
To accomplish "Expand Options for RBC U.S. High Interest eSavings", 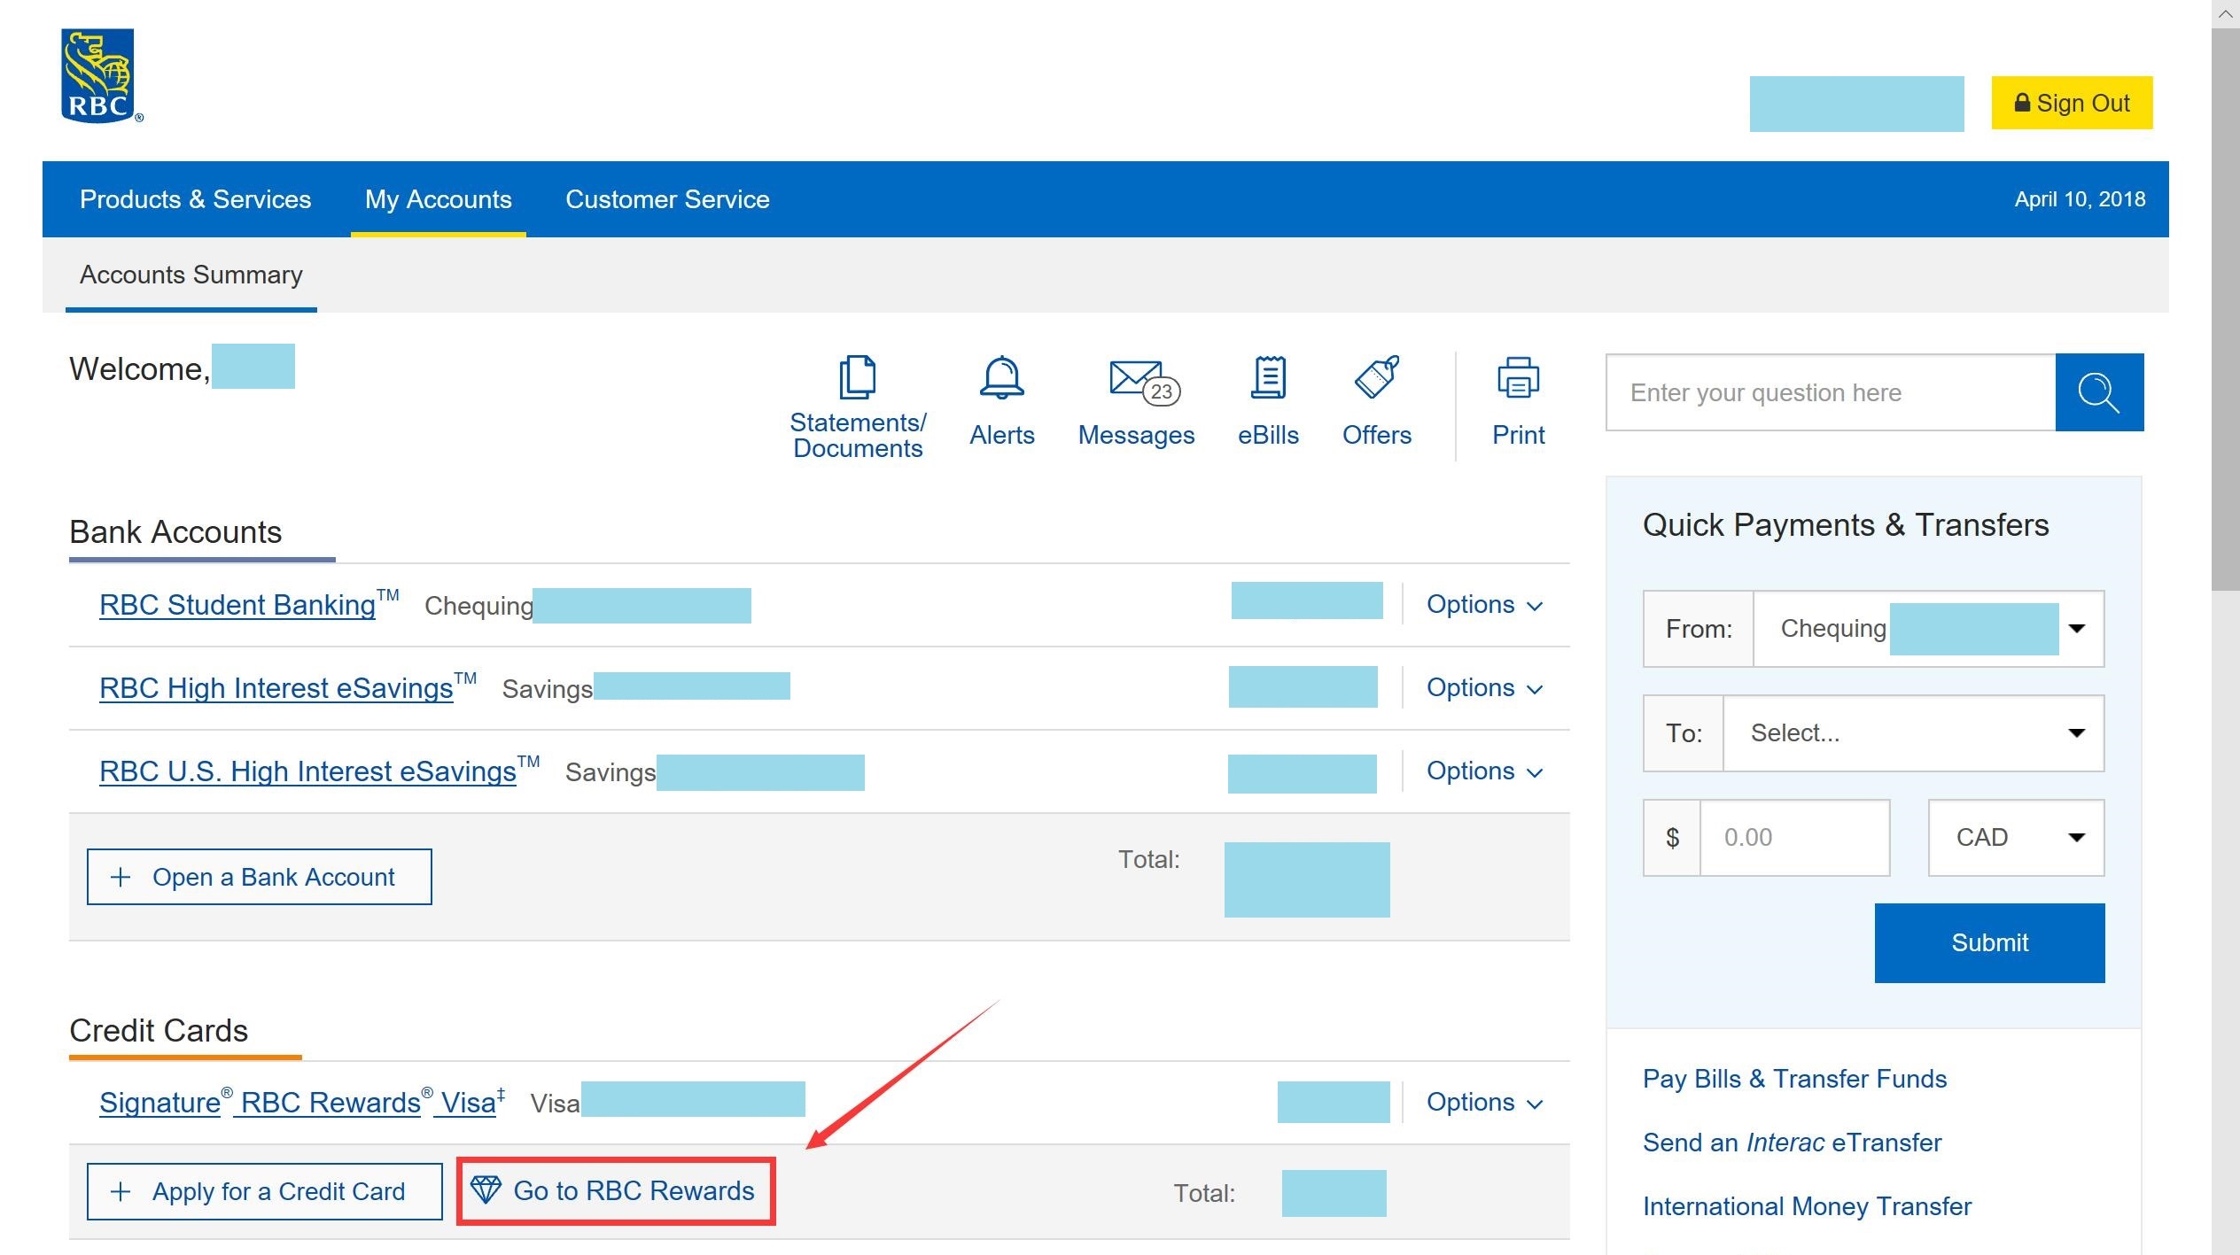I will point(1485,771).
